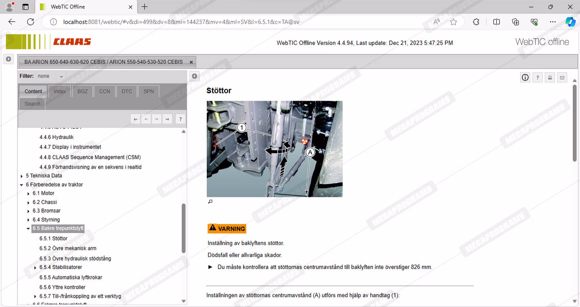Expand the 6.5.4 Stabilisatorer node
Screen dimensions: 580x307
[x=35, y=268]
